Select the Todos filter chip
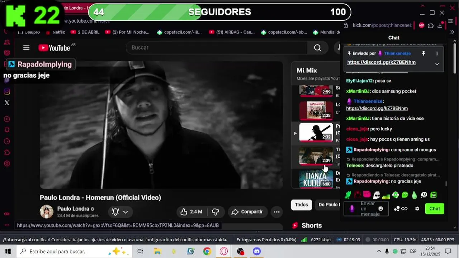This screenshot has height=258, width=459. 301,205
